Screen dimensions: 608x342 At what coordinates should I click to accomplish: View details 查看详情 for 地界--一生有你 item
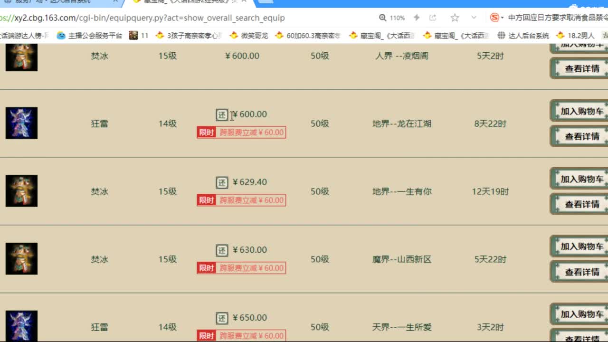579,204
